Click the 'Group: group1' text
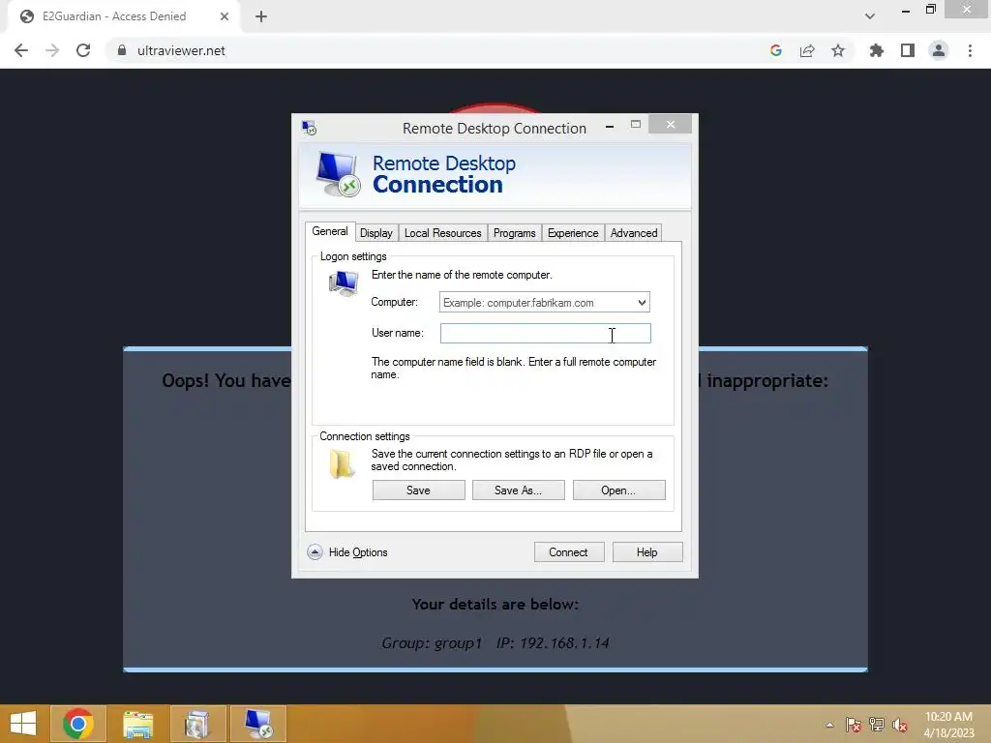This screenshot has width=991, height=743. pos(433,643)
